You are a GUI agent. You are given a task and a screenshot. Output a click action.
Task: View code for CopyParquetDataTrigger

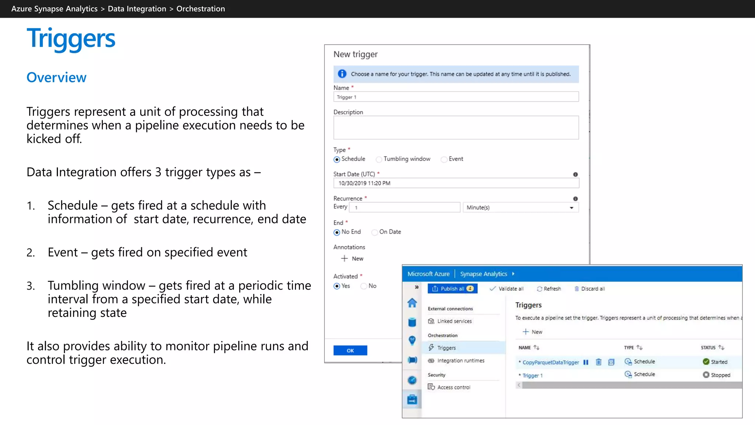point(611,362)
